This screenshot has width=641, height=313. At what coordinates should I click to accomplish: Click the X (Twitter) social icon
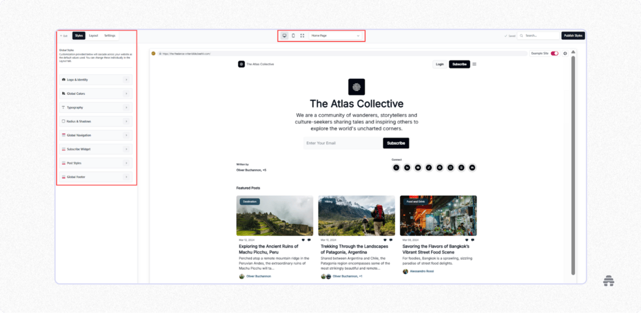click(396, 168)
